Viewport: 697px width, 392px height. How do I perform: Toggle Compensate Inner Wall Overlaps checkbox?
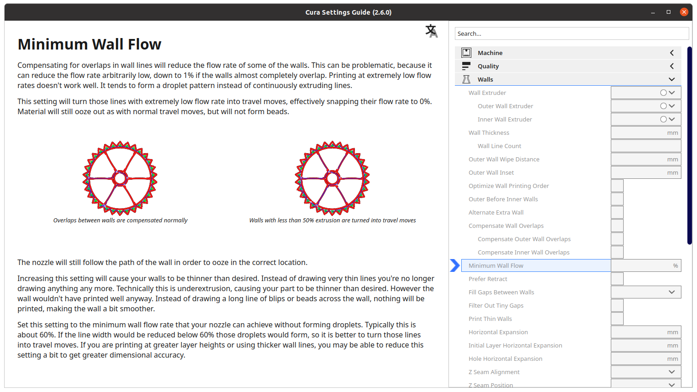point(617,252)
